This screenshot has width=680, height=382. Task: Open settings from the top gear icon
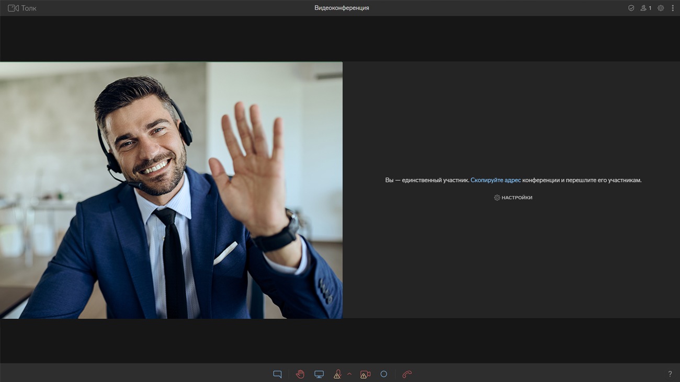pyautogui.click(x=661, y=8)
